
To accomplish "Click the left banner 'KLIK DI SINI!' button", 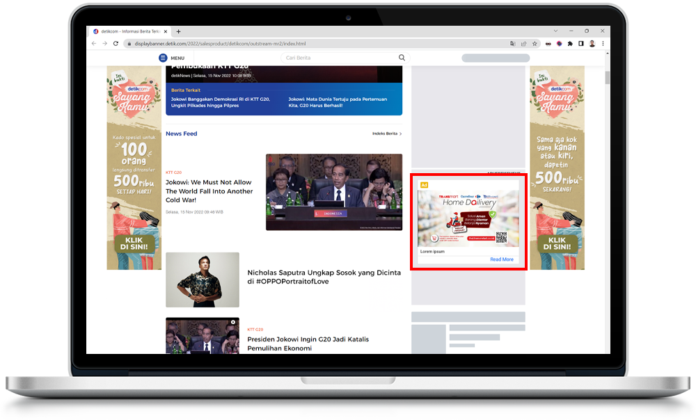I will [134, 244].
